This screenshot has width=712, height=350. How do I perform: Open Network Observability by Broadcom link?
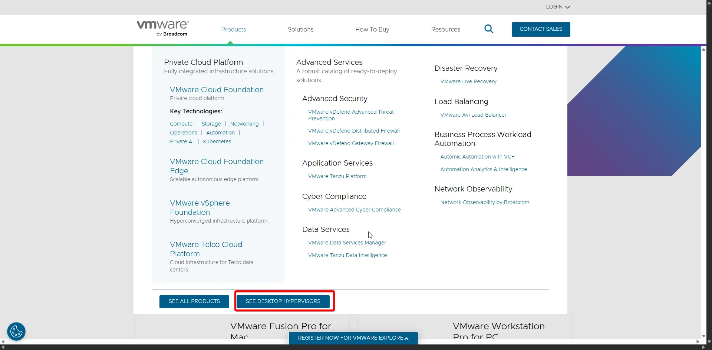485,202
